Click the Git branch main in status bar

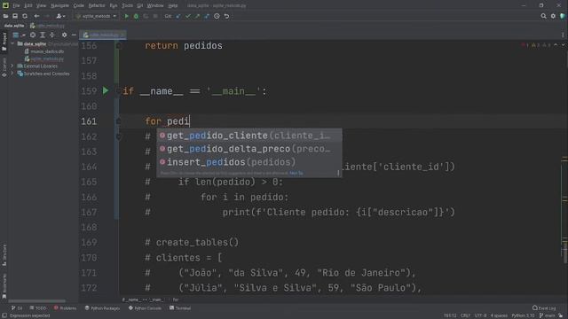click(548, 315)
